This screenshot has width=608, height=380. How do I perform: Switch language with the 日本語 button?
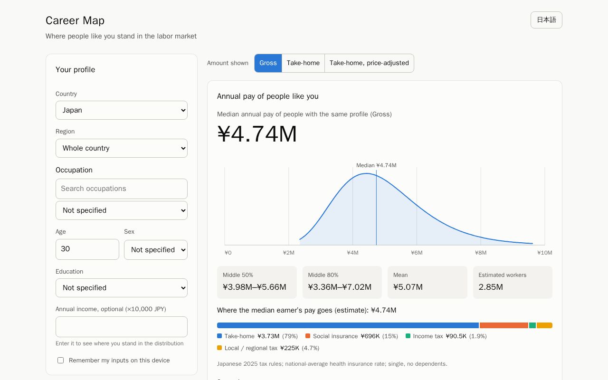546,20
